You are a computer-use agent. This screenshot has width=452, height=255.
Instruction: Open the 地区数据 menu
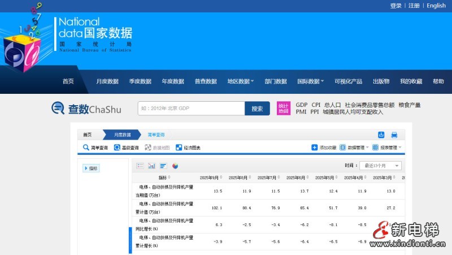point(240,81)
